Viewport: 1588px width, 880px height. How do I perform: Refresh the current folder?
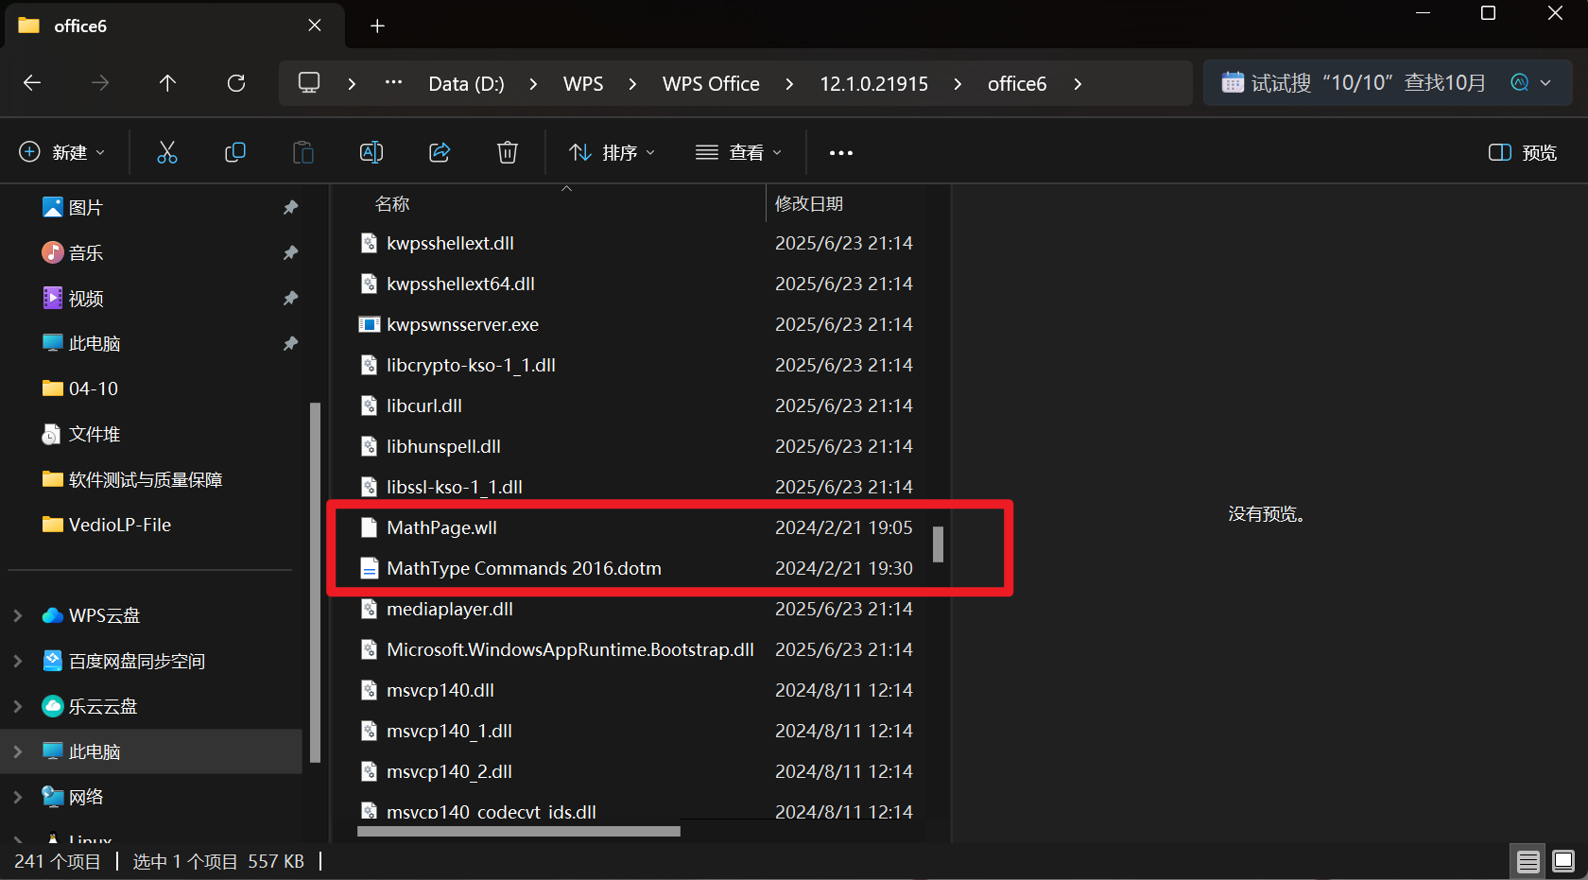point(236,83)
